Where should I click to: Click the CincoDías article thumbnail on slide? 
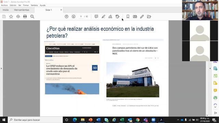(72, 68)
